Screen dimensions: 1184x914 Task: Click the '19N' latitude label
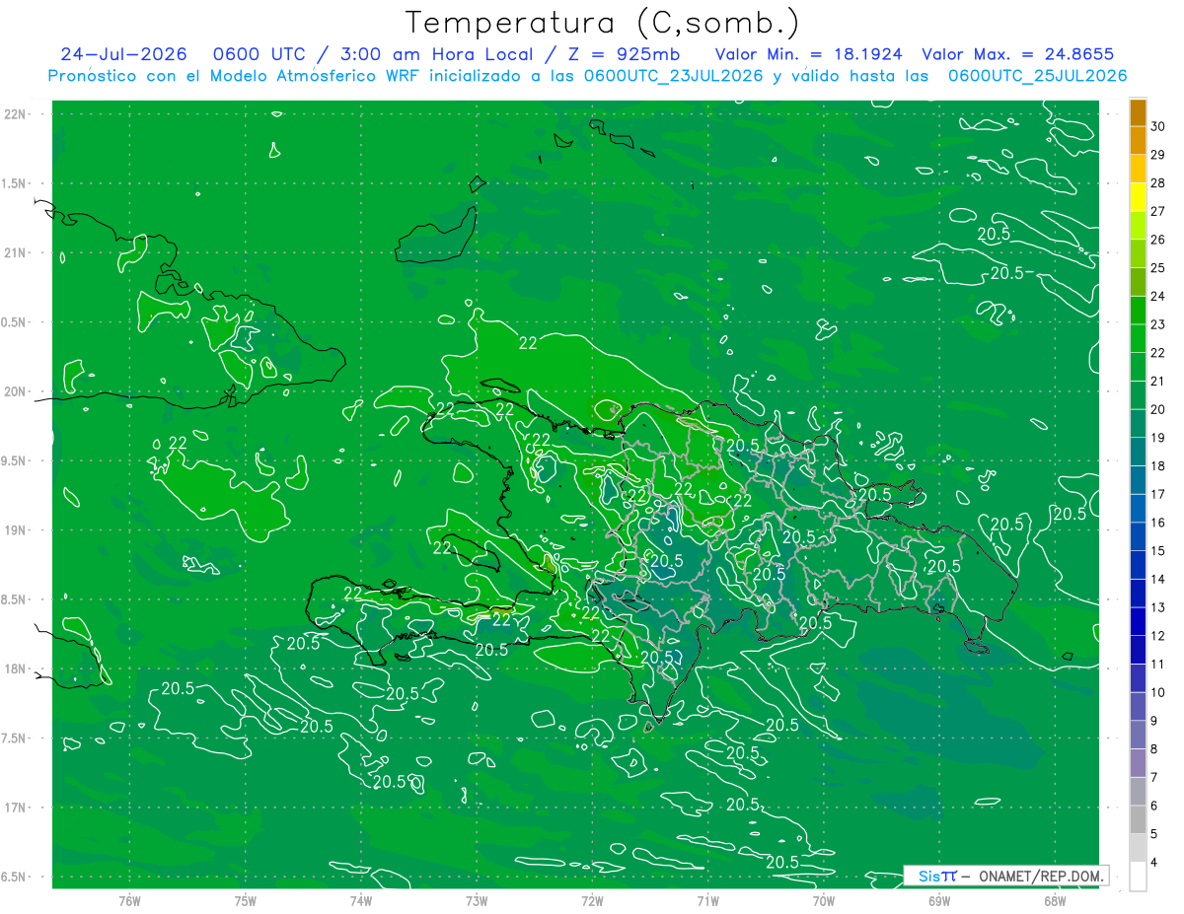click(x=16, y=530)
